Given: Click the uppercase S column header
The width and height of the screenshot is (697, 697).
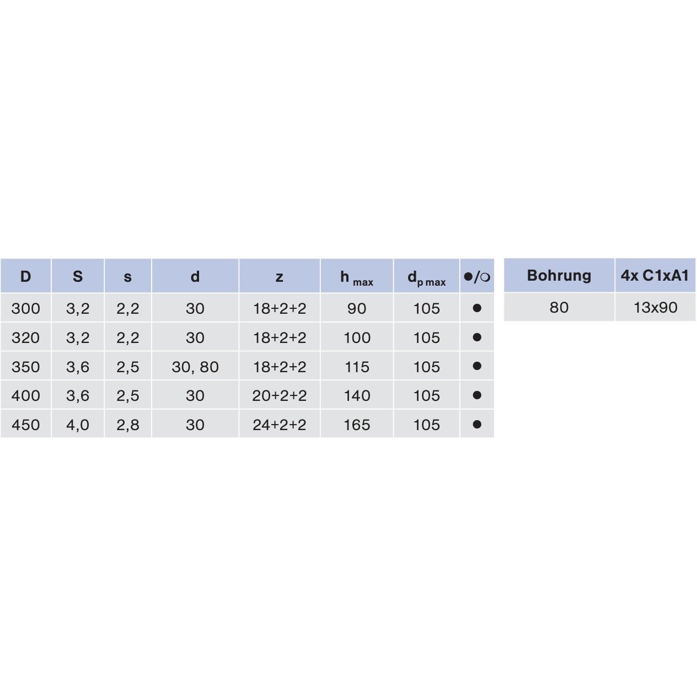Looking at the screenshot, I should coord(78,276).
